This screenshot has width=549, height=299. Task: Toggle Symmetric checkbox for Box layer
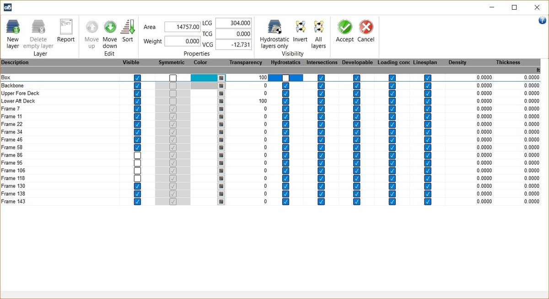coord(173,78)
